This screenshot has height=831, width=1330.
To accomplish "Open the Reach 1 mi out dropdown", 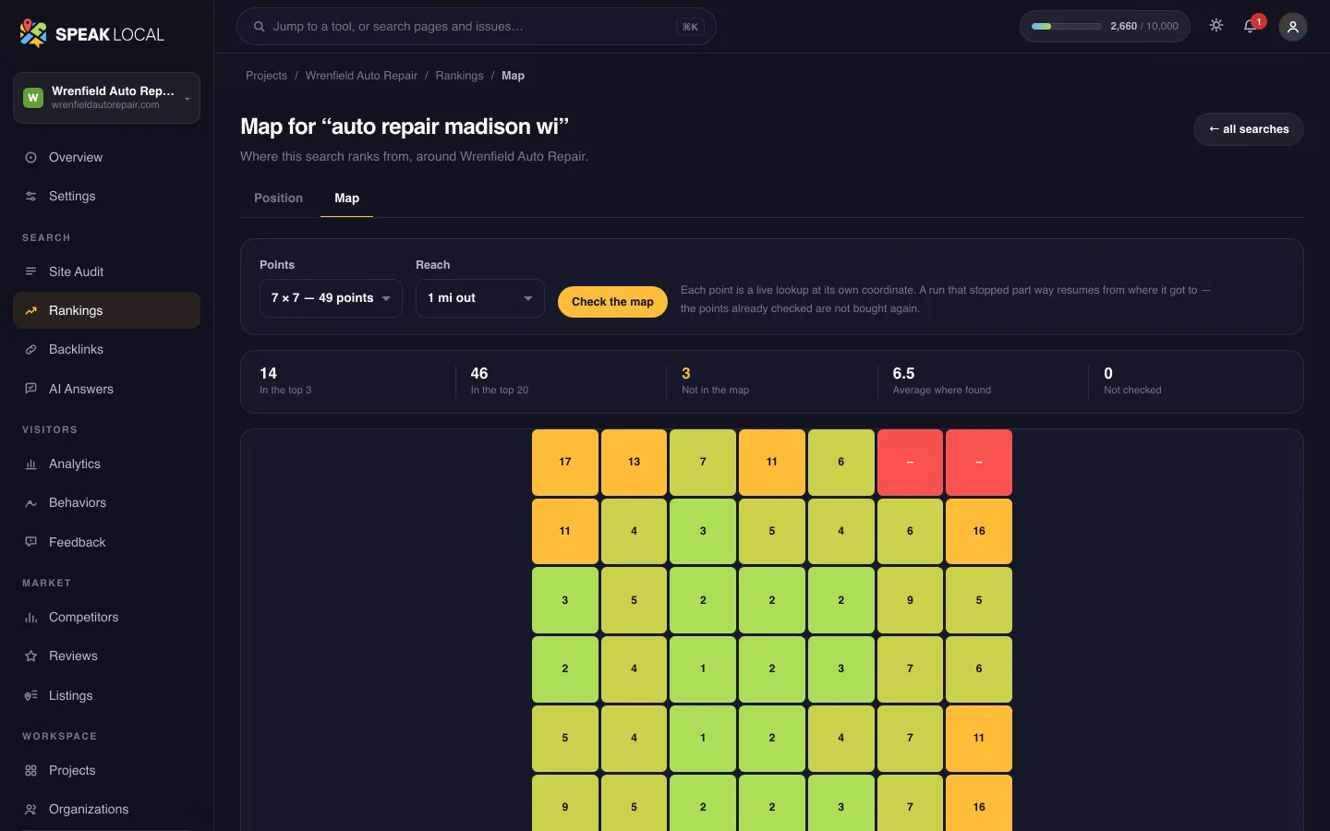I will coord(480,298).
